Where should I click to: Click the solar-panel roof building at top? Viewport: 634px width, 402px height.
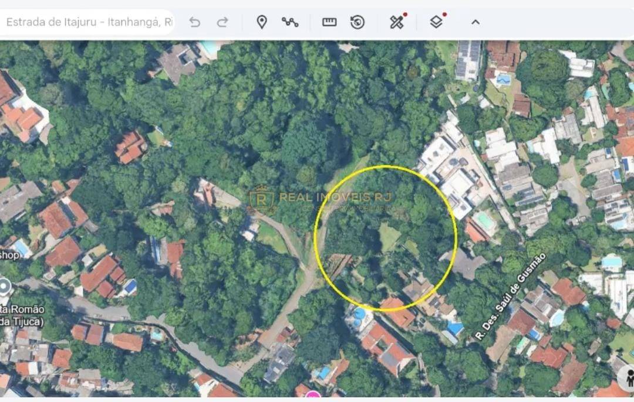[x=468, y=59]
